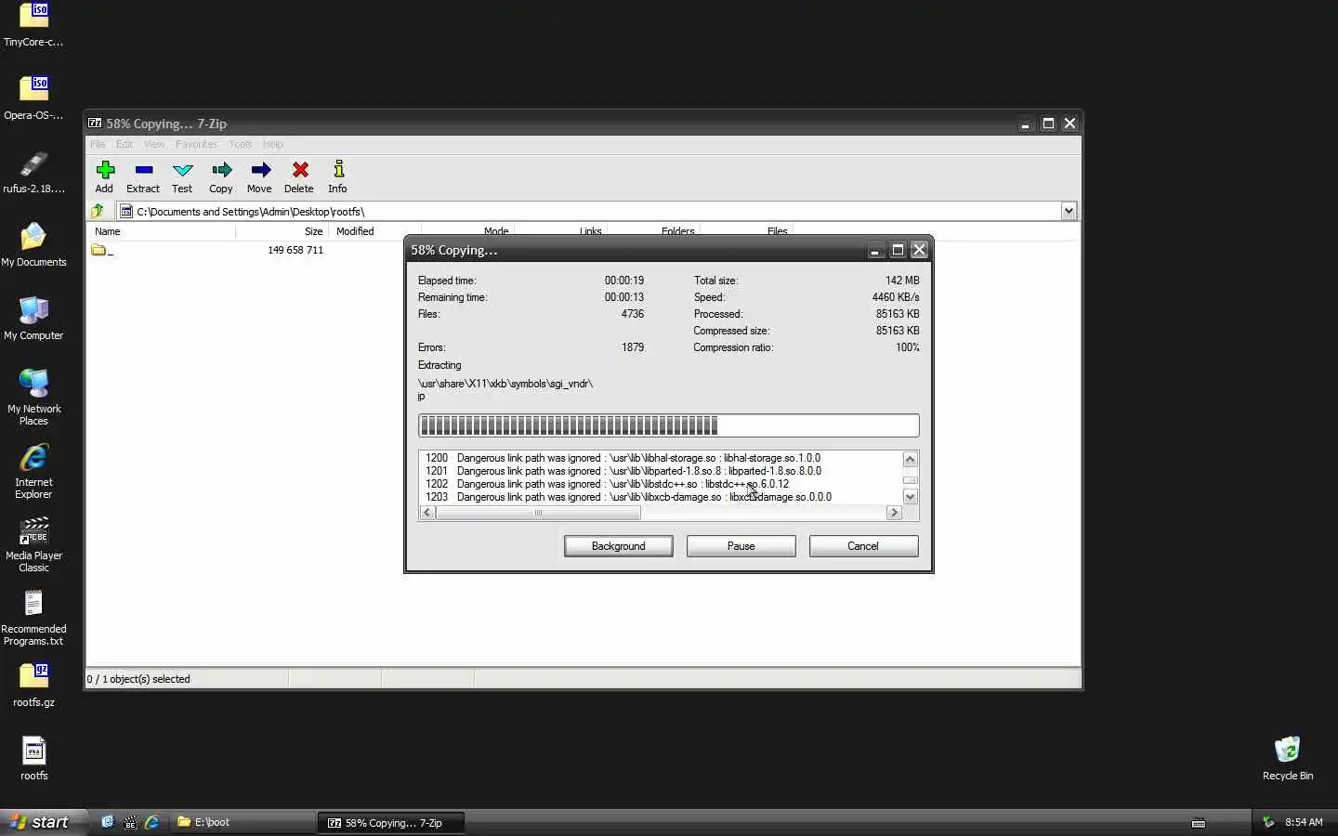The height and width of the screenshot is (836, 1338).
Task: Click the horizontal scrollbar thumb in error list
Action: [x=538, y=513]
